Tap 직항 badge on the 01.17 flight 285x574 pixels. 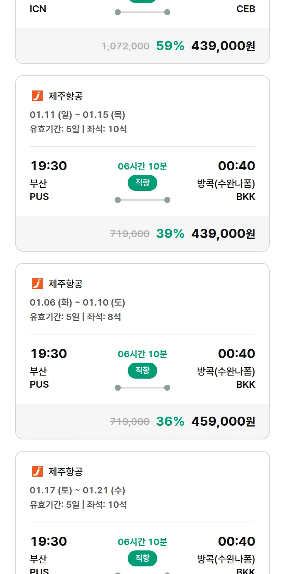click(x=142, y=558)
